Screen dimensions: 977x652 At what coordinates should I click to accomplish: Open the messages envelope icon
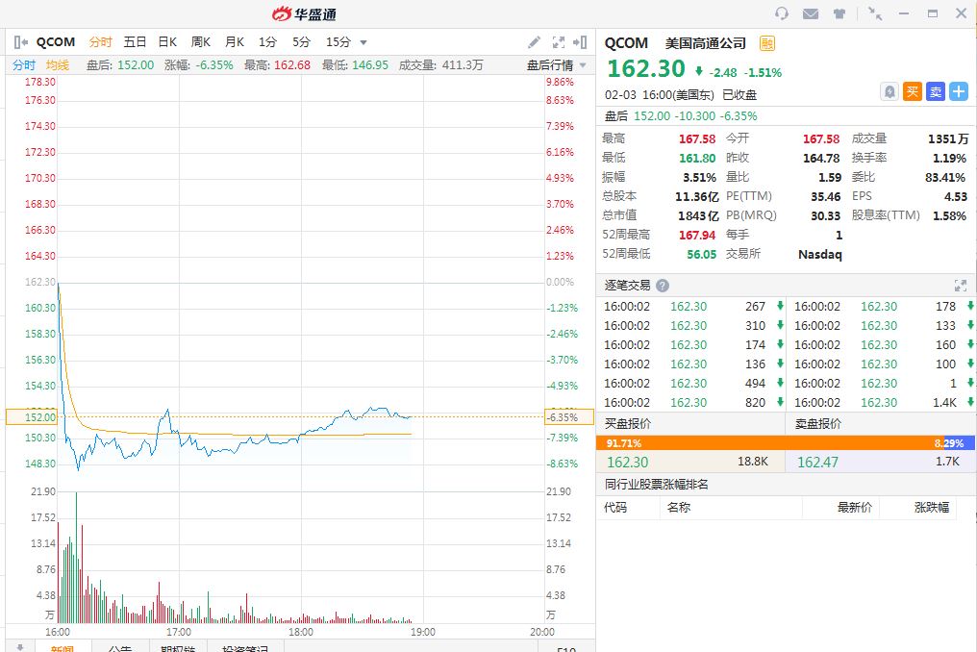click(x=811, y=13)
